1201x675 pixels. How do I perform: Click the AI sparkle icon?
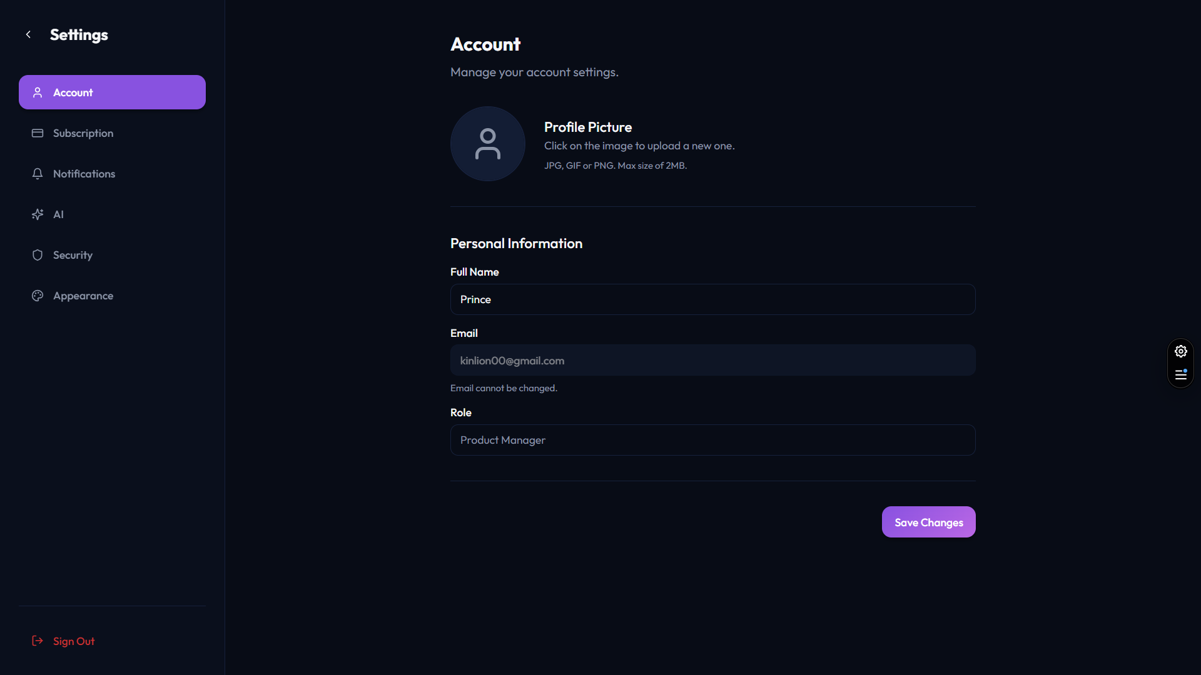[38, 214]
